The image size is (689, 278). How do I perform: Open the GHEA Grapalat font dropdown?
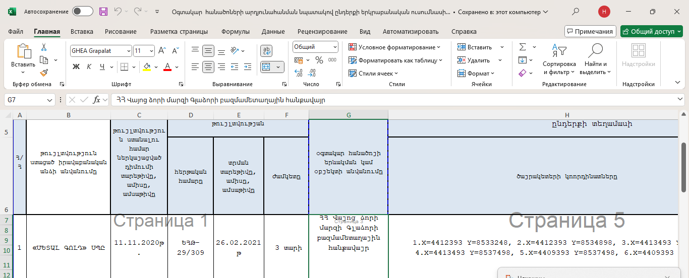tap(129, 51)
